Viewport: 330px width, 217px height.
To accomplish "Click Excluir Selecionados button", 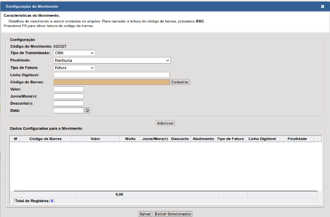I will coord(173,214).
